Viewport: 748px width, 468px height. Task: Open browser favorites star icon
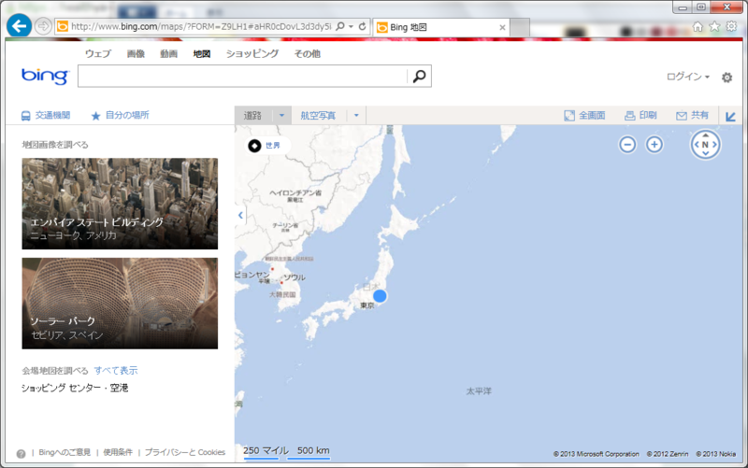(714, 27)
